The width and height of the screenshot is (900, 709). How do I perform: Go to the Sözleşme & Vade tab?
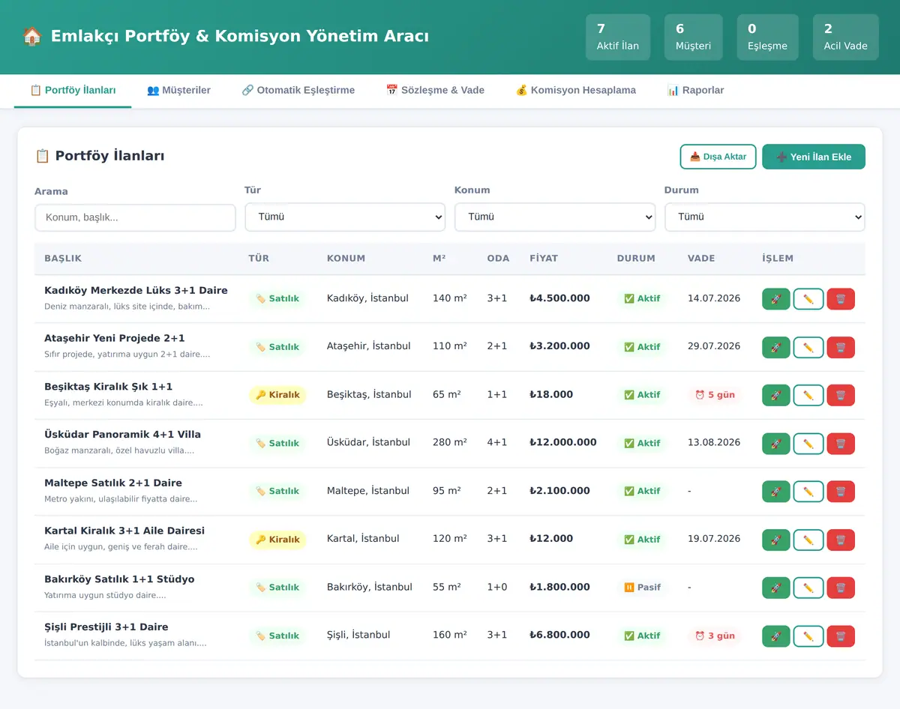(x=435, y=91)
